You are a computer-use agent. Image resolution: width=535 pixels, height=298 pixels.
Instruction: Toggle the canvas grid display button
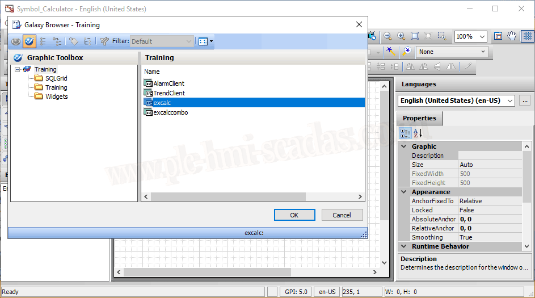click(x=527, y=36)
